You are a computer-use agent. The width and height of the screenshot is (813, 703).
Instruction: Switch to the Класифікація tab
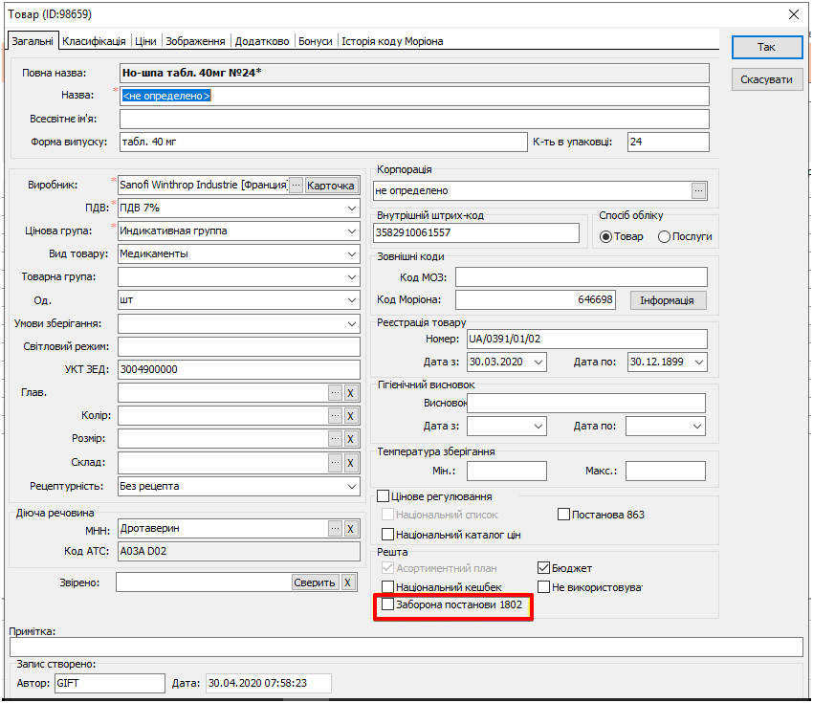(94, 41)
